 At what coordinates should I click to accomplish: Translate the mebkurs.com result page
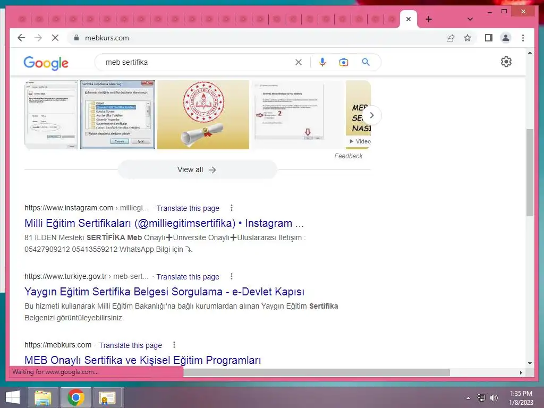click(x=131, y=345)
